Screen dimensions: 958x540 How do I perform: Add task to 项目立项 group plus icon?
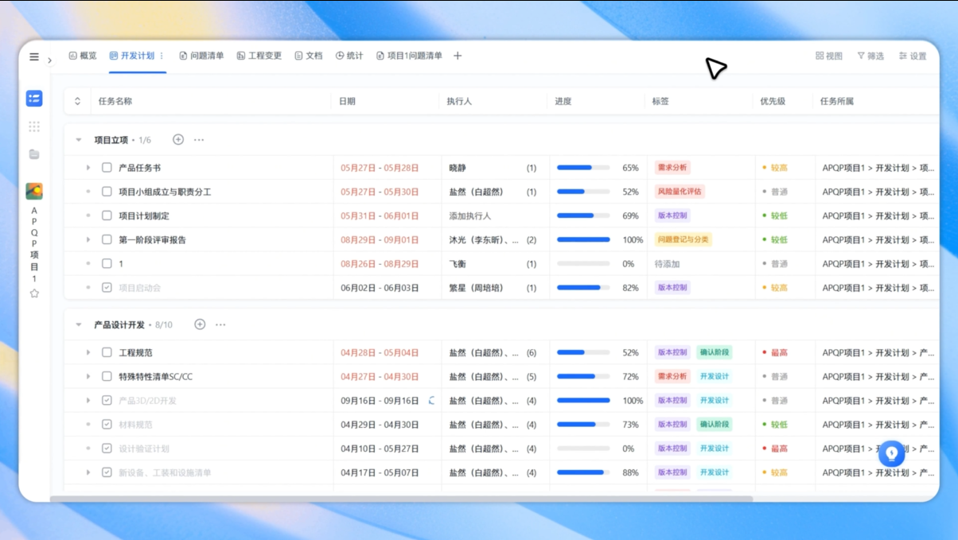[x=178, y=140]
